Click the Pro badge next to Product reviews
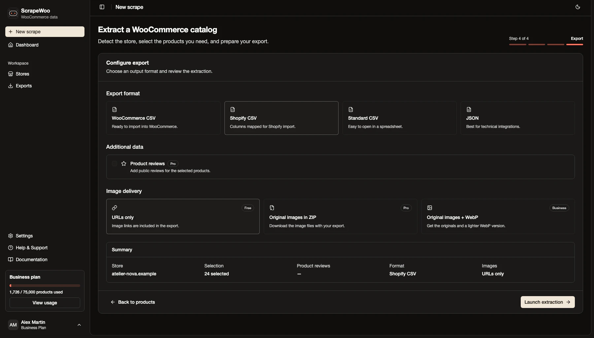Screen dimensions: 594x338 click(x=173, y=164)
